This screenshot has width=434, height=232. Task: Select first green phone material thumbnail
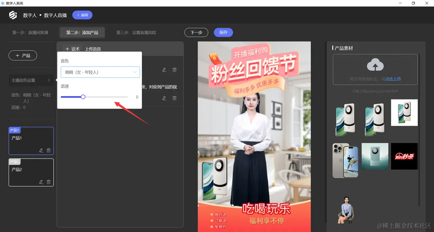345,120
